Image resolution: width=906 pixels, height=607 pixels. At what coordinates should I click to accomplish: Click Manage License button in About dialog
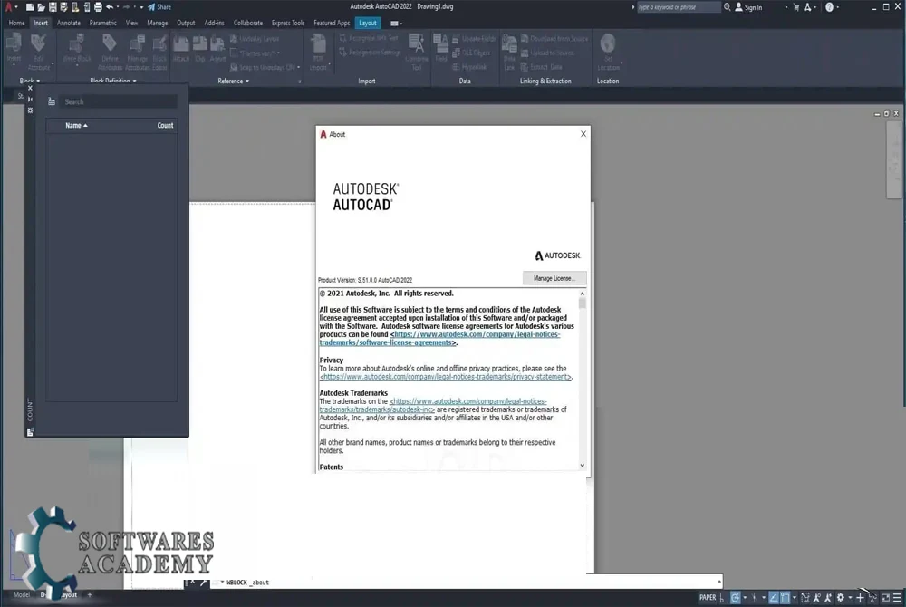tap(554, 278)
